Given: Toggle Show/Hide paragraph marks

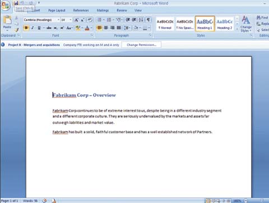Looking at the screenshot, I should (x=149, y=20).
